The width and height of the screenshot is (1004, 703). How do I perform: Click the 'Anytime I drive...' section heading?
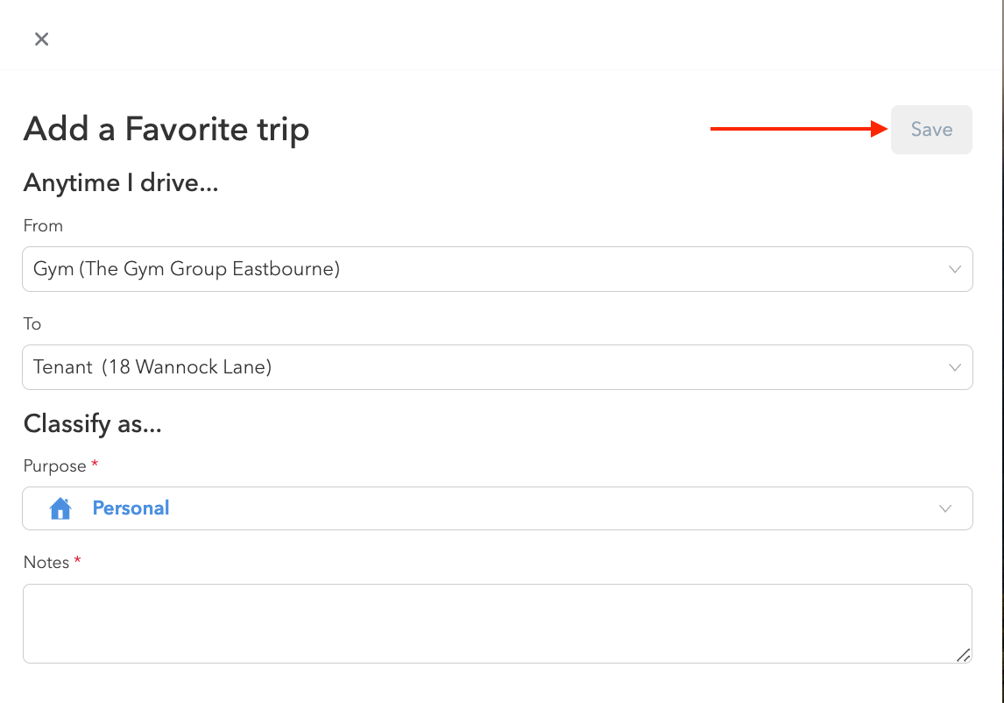click(x=120, y=183)
